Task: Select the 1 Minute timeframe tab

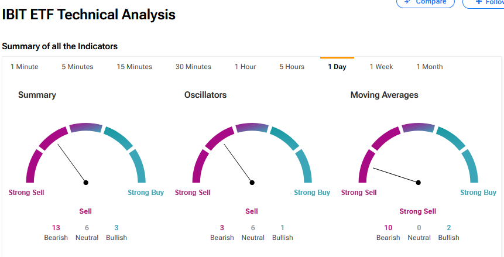Action: click(25, 67)
